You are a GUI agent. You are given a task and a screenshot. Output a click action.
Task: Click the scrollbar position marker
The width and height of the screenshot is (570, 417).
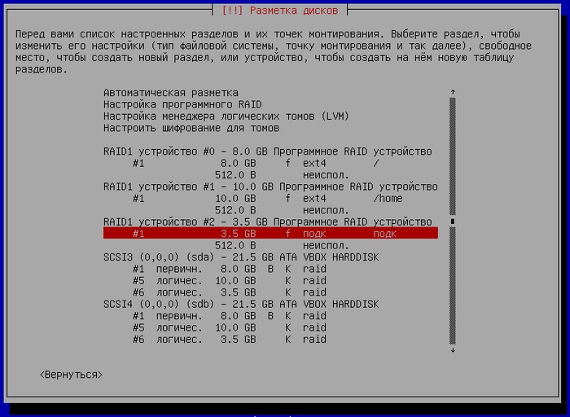[453, 221]
